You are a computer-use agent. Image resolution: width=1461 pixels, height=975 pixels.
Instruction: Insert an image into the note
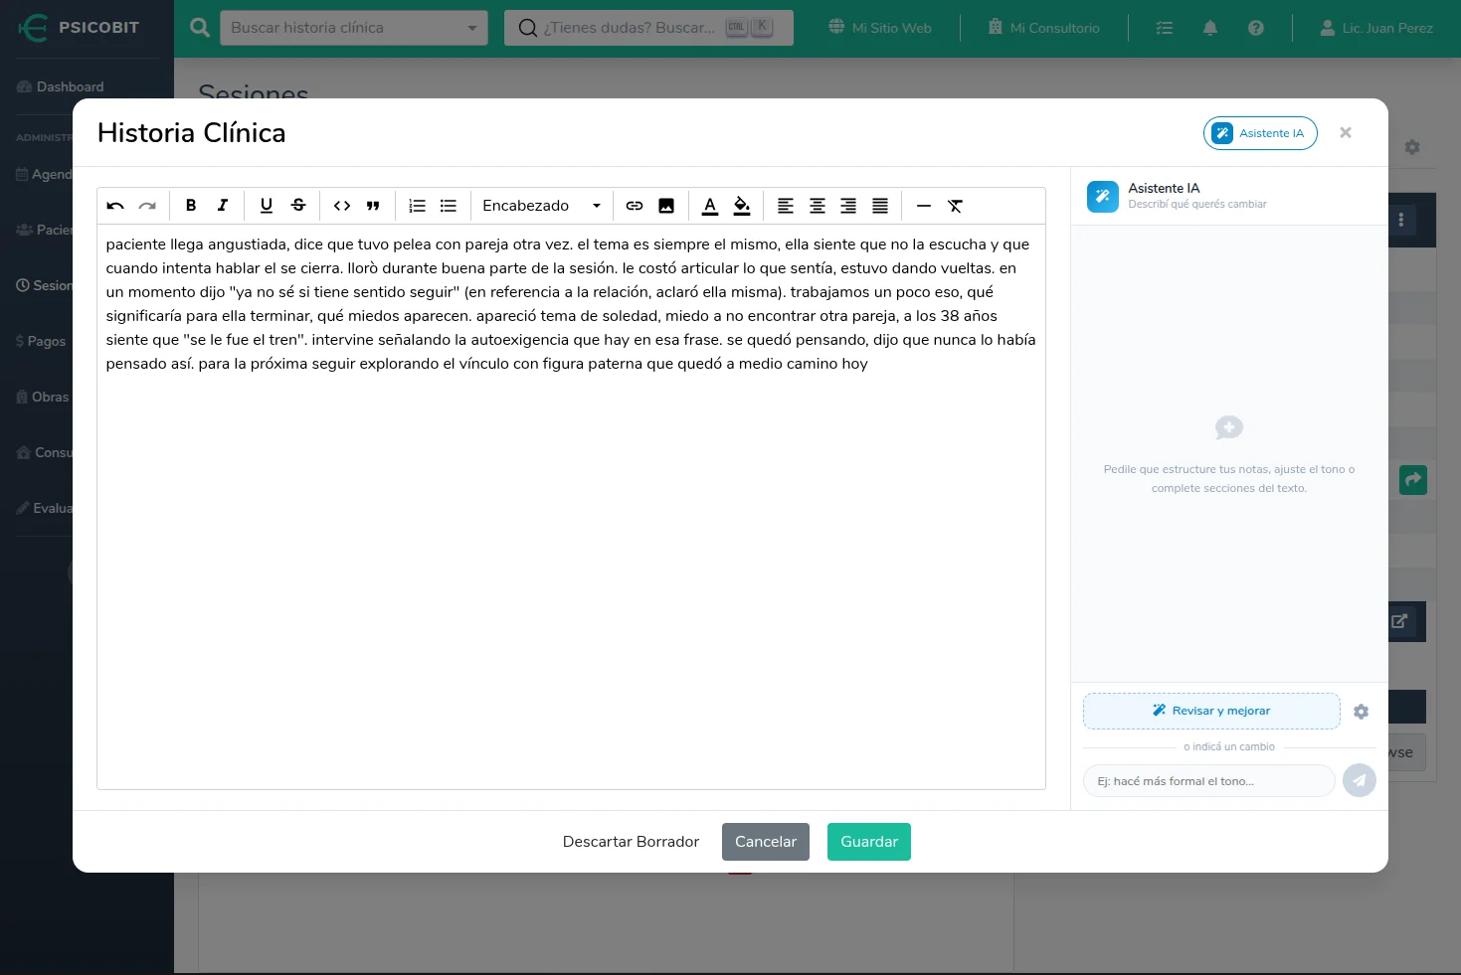tap(666, 206)
